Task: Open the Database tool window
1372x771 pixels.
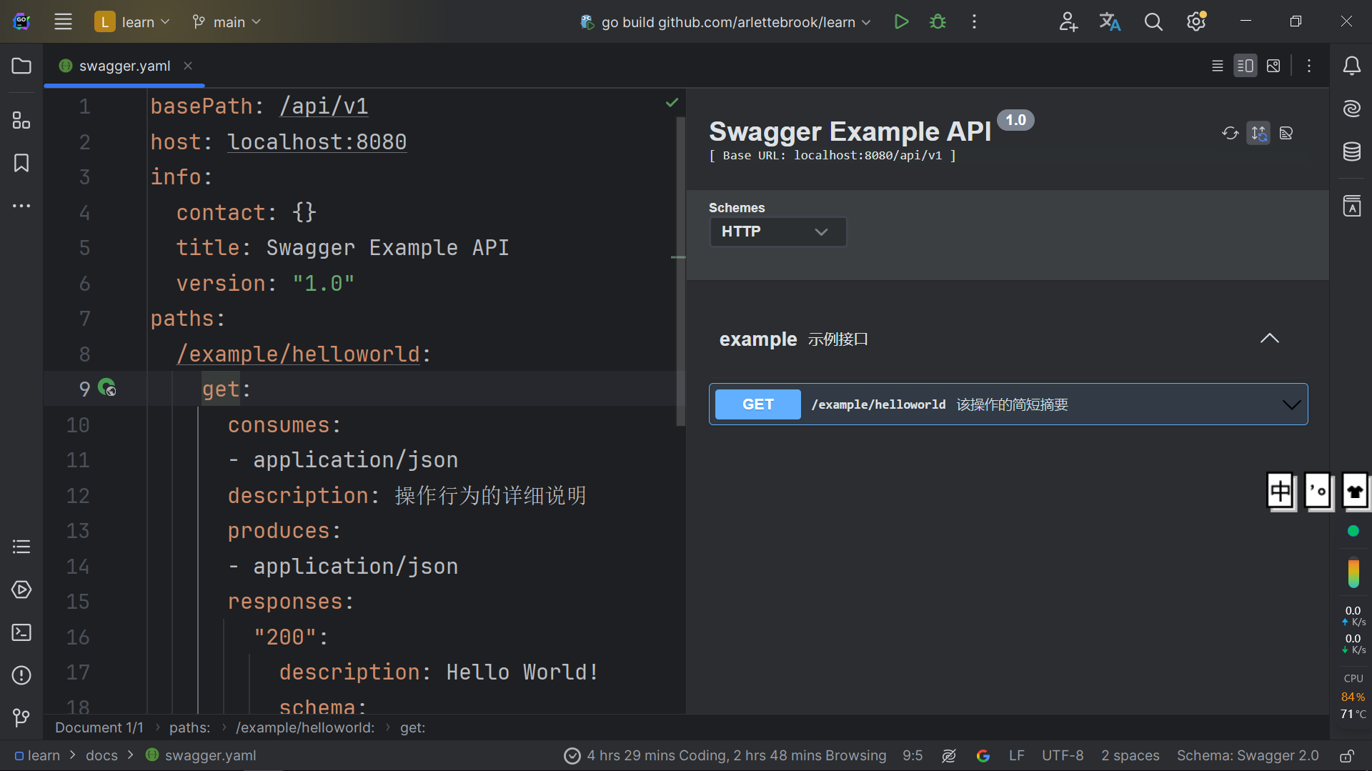Action: (1351, 151)
